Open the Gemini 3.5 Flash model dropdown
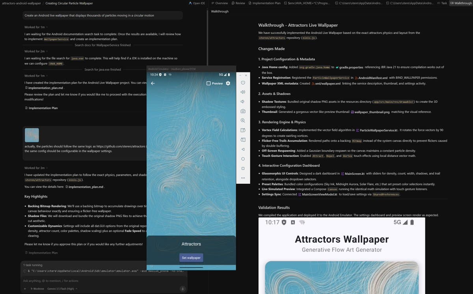This screenshot has width=473, height=294. click(x=62, y=289)
